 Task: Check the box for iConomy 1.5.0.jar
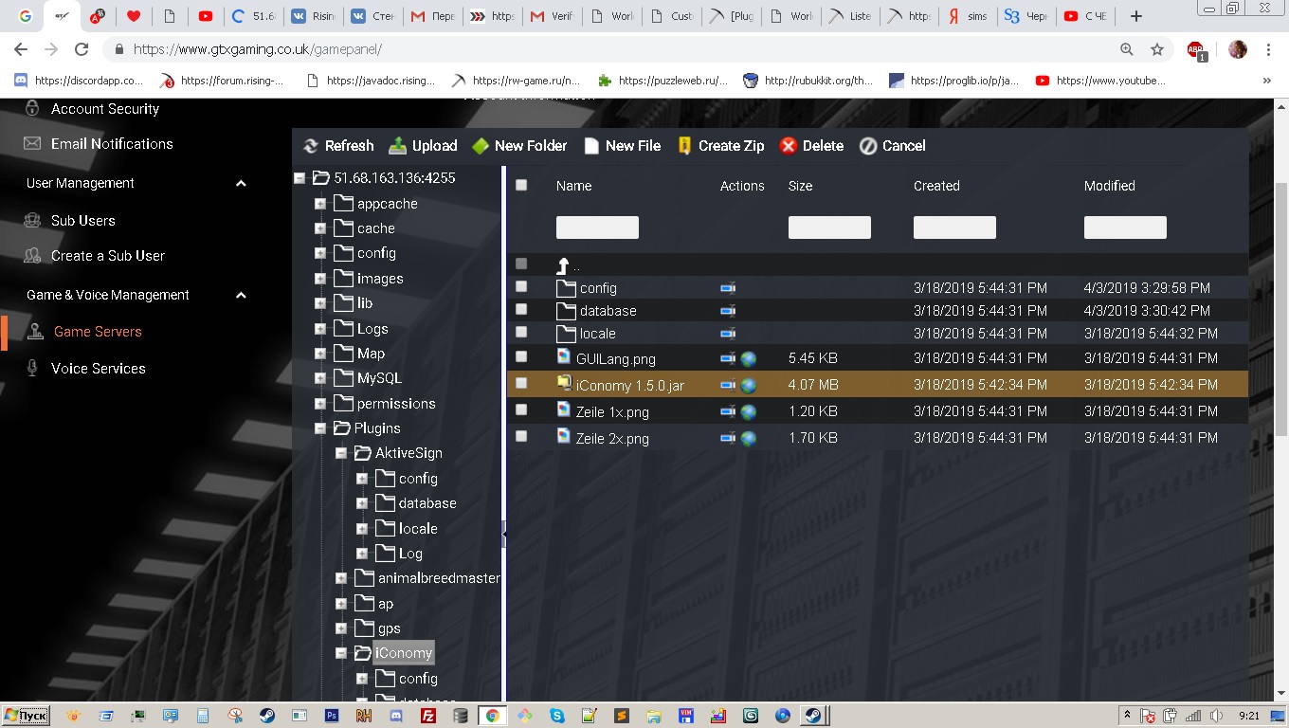pyautogui.click(x=521, y=383)
